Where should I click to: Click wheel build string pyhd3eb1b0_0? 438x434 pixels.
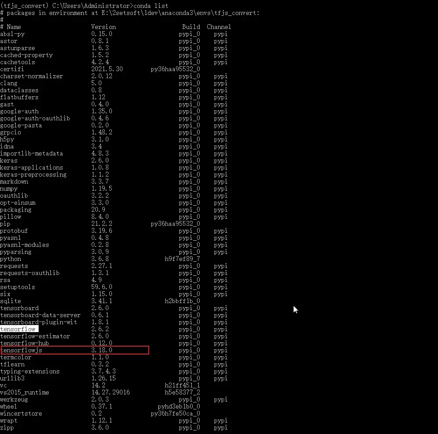click(179, 407)
